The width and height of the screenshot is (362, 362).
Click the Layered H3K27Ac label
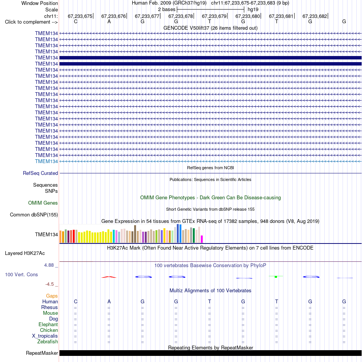[x=25, y=253]
